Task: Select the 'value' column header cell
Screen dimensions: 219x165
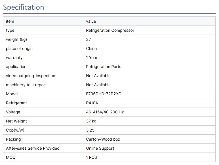Action: pyautogui.click(x=91, y=21)
